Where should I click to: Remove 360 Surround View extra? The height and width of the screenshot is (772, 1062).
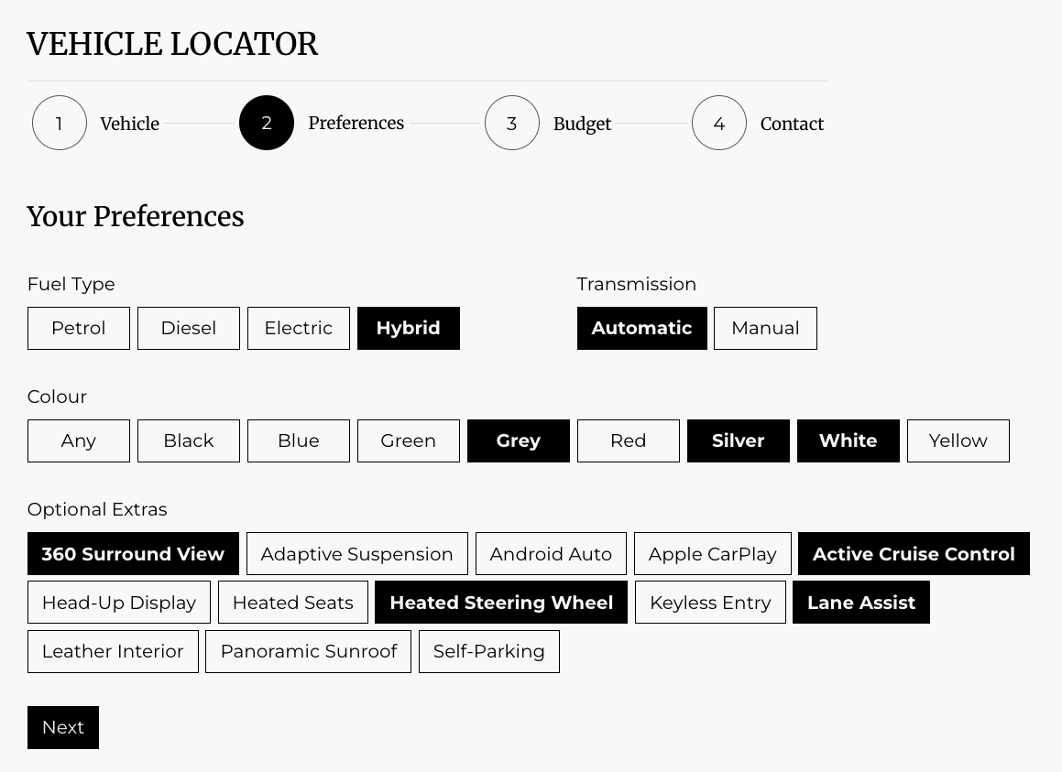pos(133,554)
